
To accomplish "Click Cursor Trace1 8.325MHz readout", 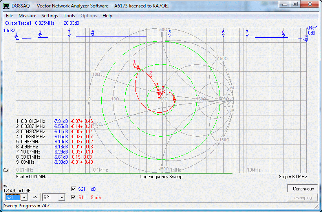I will pyautogui.click(x=30, y=23).
